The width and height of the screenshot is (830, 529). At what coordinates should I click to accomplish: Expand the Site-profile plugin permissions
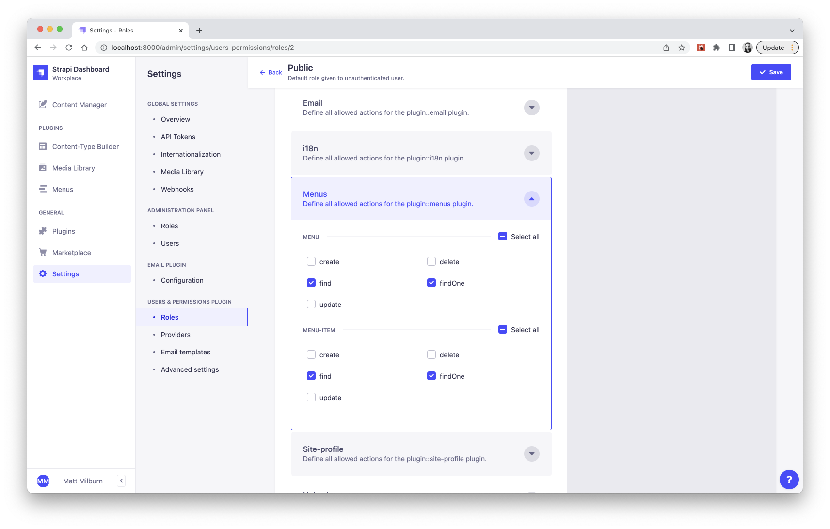[x=532, y=454]
